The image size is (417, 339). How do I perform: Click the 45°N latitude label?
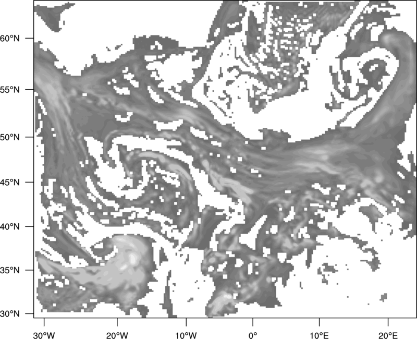pos(10,182)
